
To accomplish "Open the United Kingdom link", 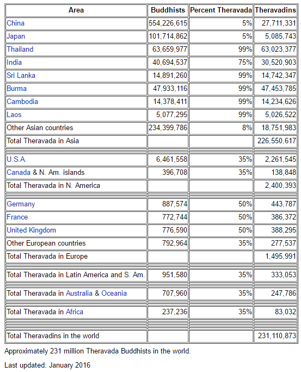I will [31, 230].
